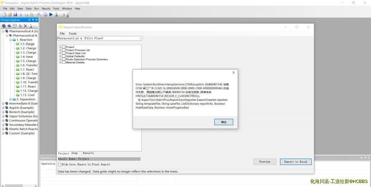Image resolution: width=371 pixels, height=187 pixels.
Task: Tick the Material Details checkbox
Action: coord(64,62)
